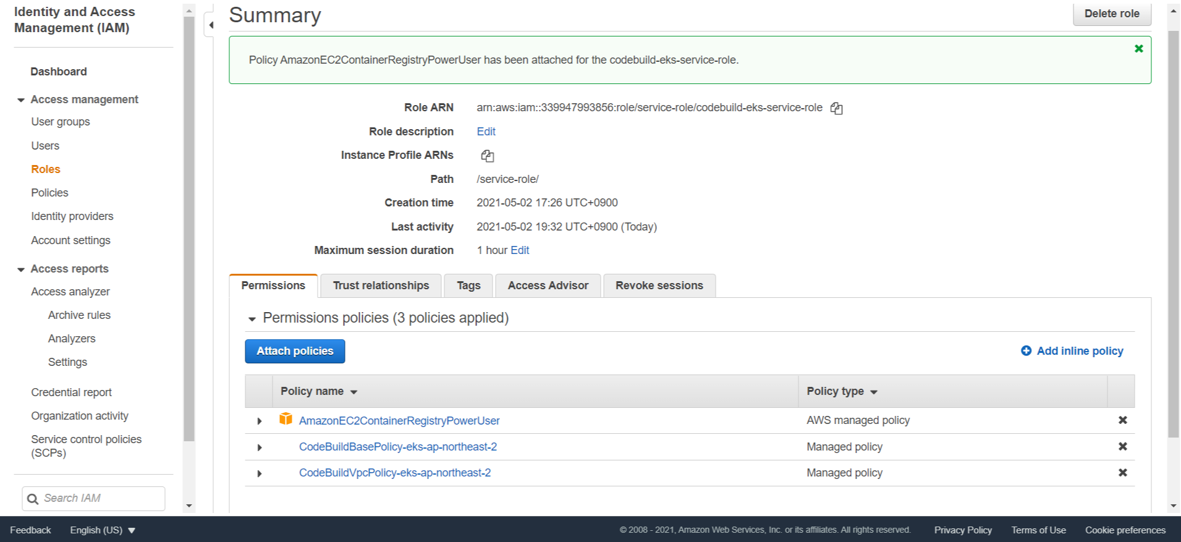Click the main page vertical scrollbar
The image size is (1181, 542).
coord(1173,235)
